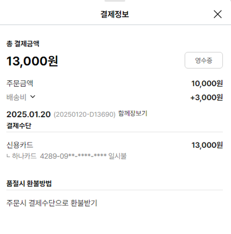The image size is (231, 234).
Task: Click the 결제수단 section heading
Action: tap(19, 125)
